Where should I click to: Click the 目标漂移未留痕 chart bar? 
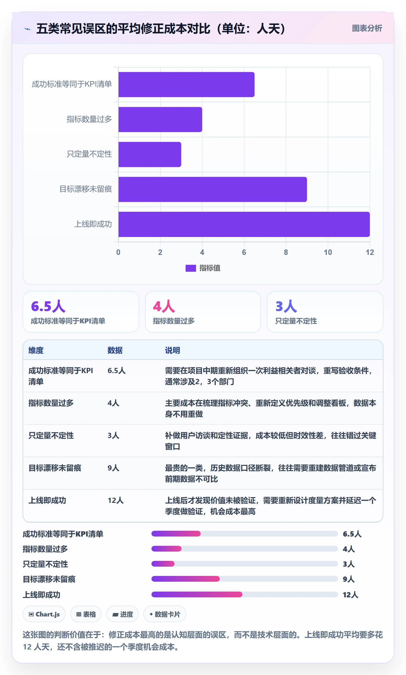point(213,189)
